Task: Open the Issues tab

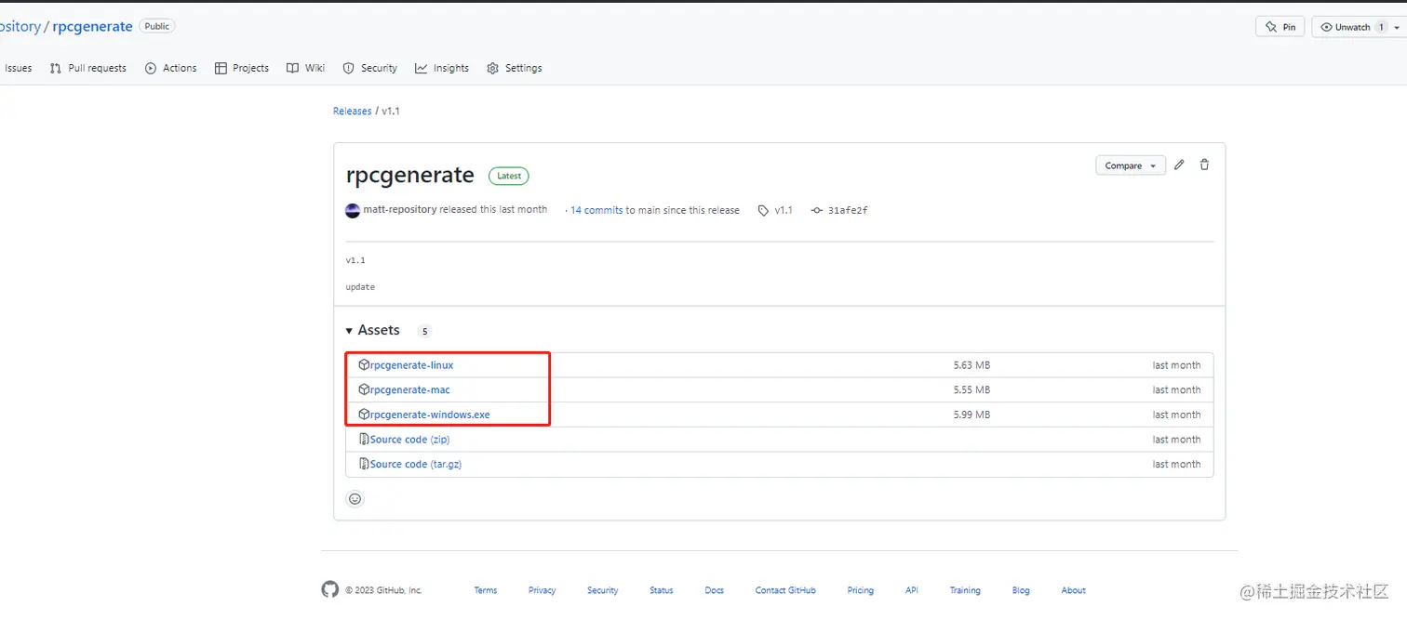Action: [x=18, y=68]
